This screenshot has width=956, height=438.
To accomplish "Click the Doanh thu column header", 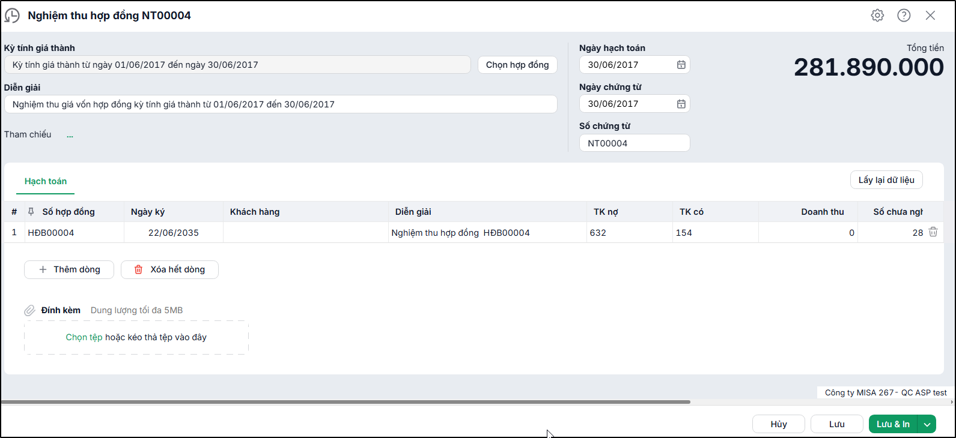I will click(x=808, y=212).
